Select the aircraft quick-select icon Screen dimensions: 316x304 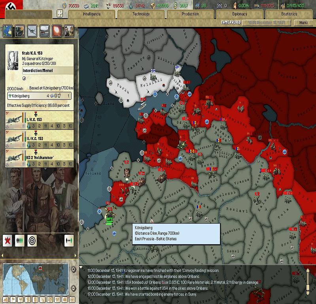pos(32,30)
